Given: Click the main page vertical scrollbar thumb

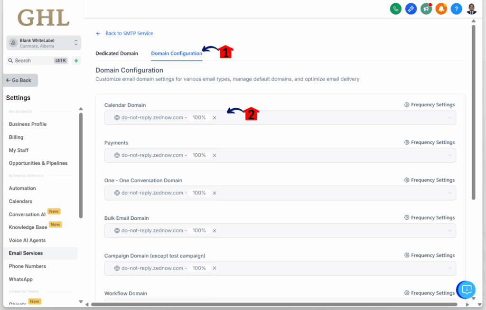Looking at the screenshot, I should point(474,112).
